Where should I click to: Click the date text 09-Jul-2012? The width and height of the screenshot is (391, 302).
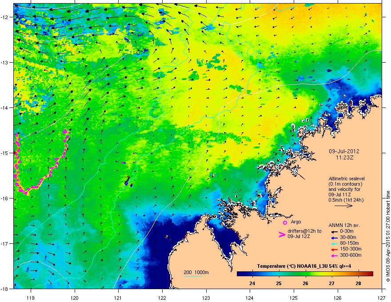344,151
